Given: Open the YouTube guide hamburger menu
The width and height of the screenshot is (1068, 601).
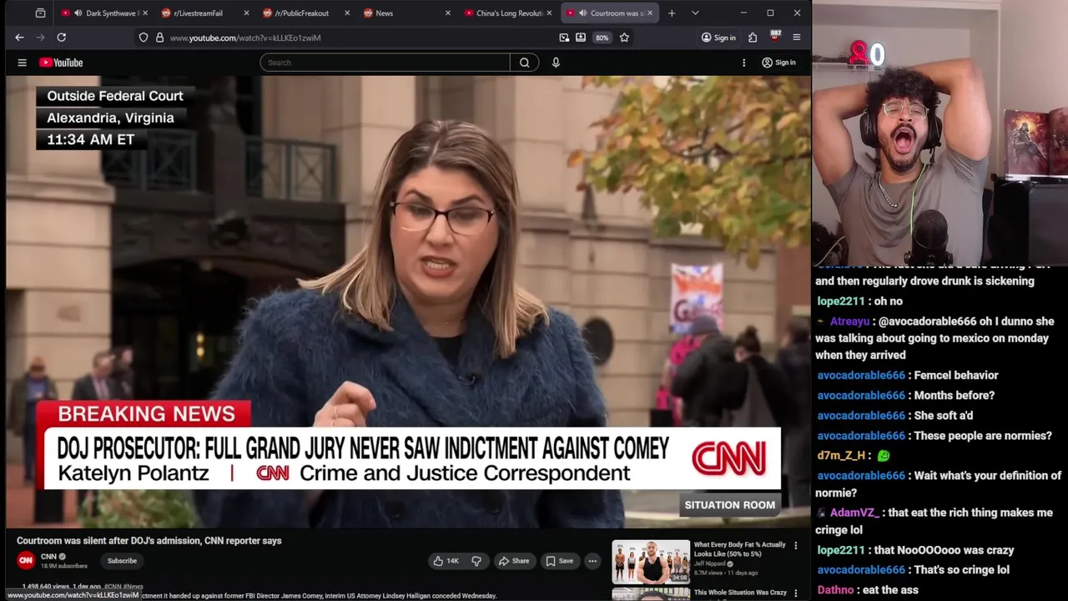Looking at the screenshot, I should tap(23, 63).
